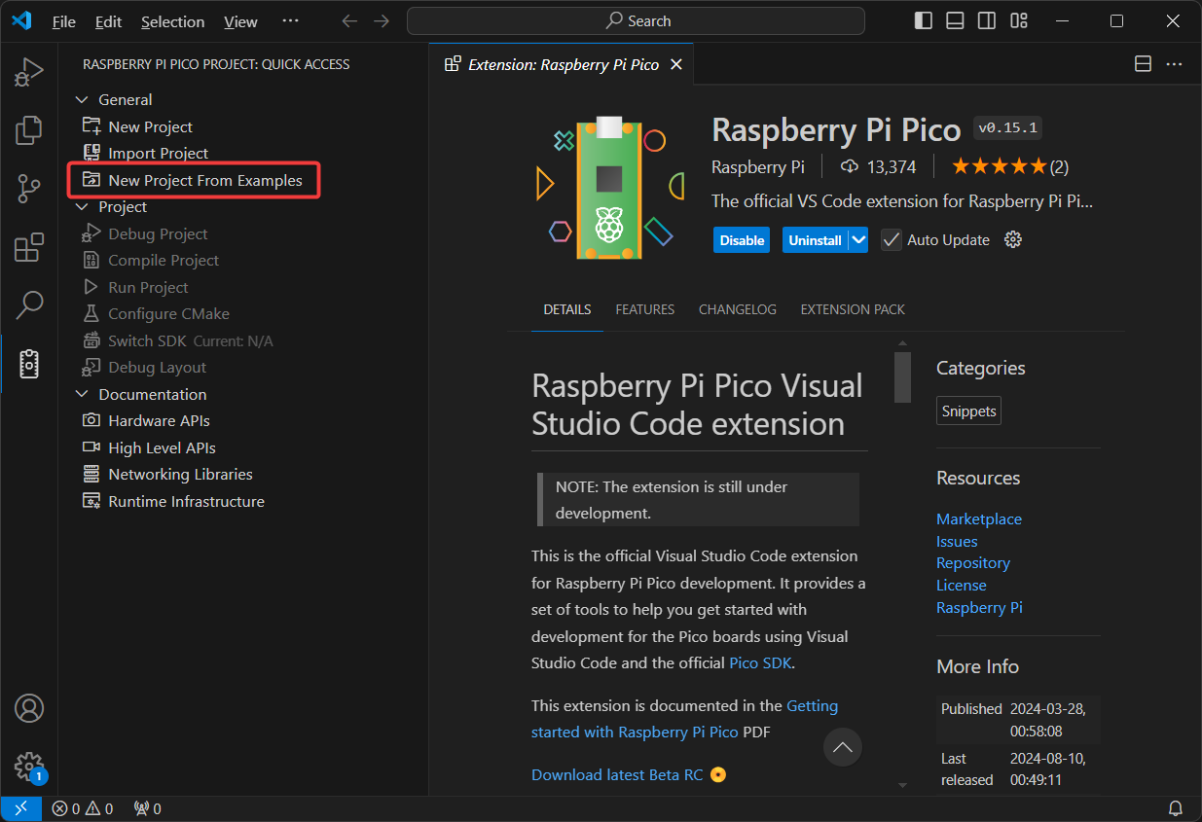Open the Explorer view in activity bar

[29, 129]
